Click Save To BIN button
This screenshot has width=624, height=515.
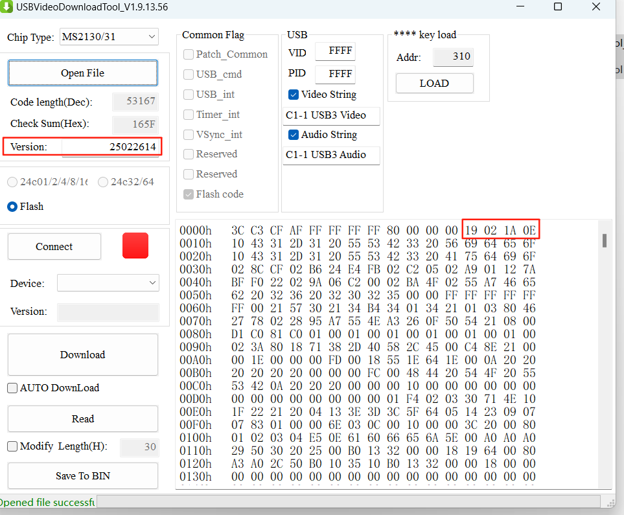point(82,476)
